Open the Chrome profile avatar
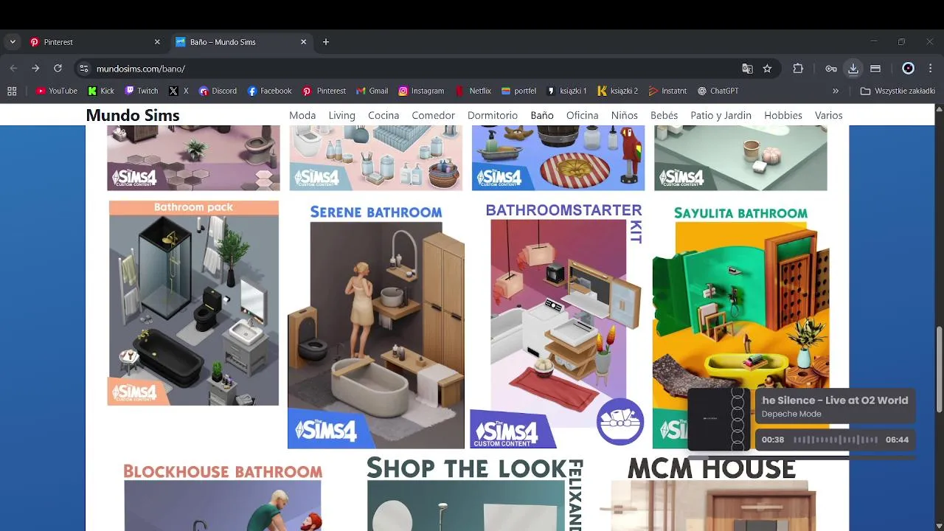Viewport: 944px width, 531px height. [x=908, y=69]
